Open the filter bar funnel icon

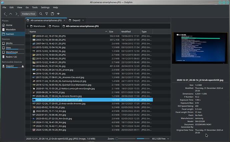47,14
